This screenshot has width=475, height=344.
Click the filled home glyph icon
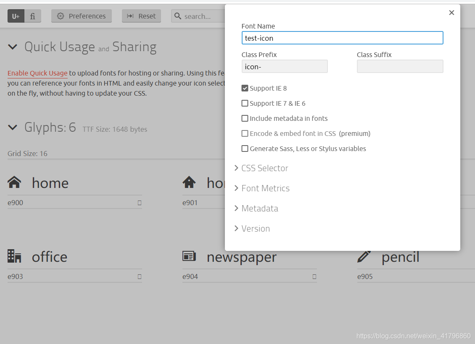189,182
